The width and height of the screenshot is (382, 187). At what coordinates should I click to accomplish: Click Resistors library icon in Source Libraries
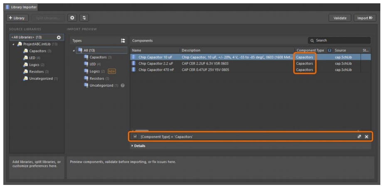26,71
